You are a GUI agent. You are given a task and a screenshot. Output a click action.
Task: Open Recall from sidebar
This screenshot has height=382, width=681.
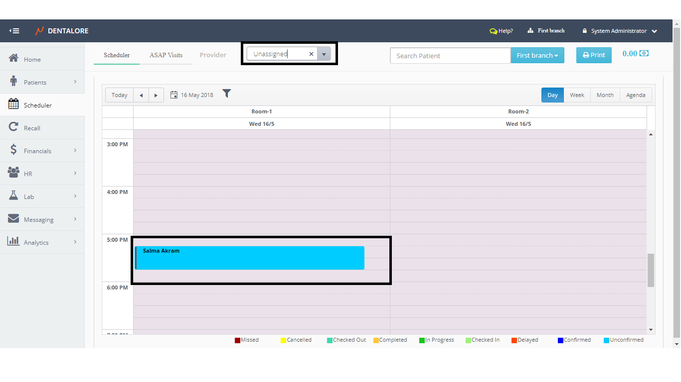coord(32,128)
